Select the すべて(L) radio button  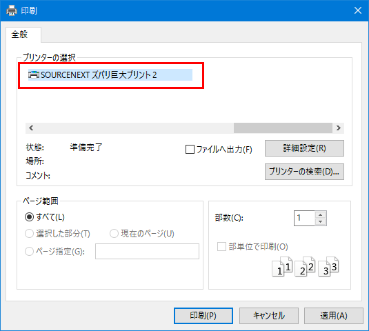click(29, 217)
